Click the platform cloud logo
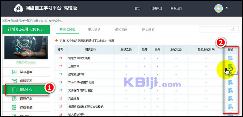 tap(18, 8)
